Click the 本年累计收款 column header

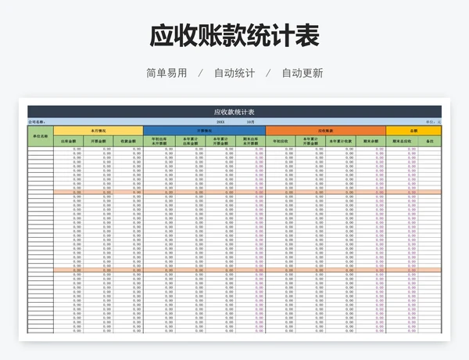(341, 141)
